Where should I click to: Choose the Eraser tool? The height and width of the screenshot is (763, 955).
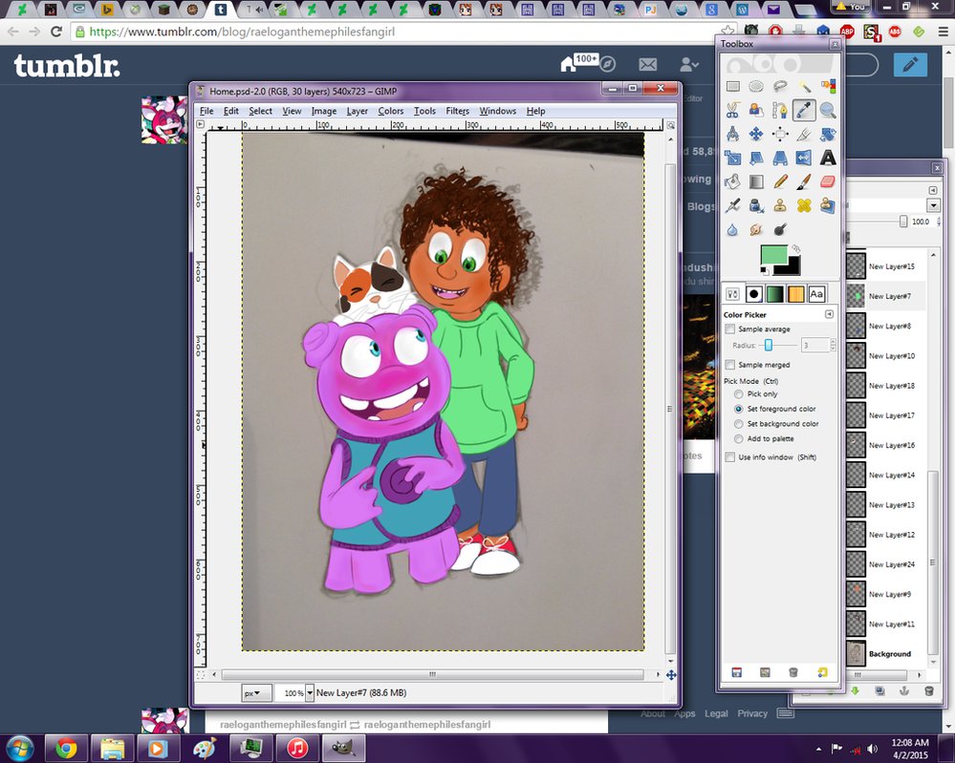pos(828,181)
